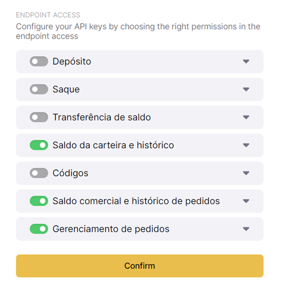
Task: Click the Códigos label text
Action: pyautogui.click(x=70, y=173)
